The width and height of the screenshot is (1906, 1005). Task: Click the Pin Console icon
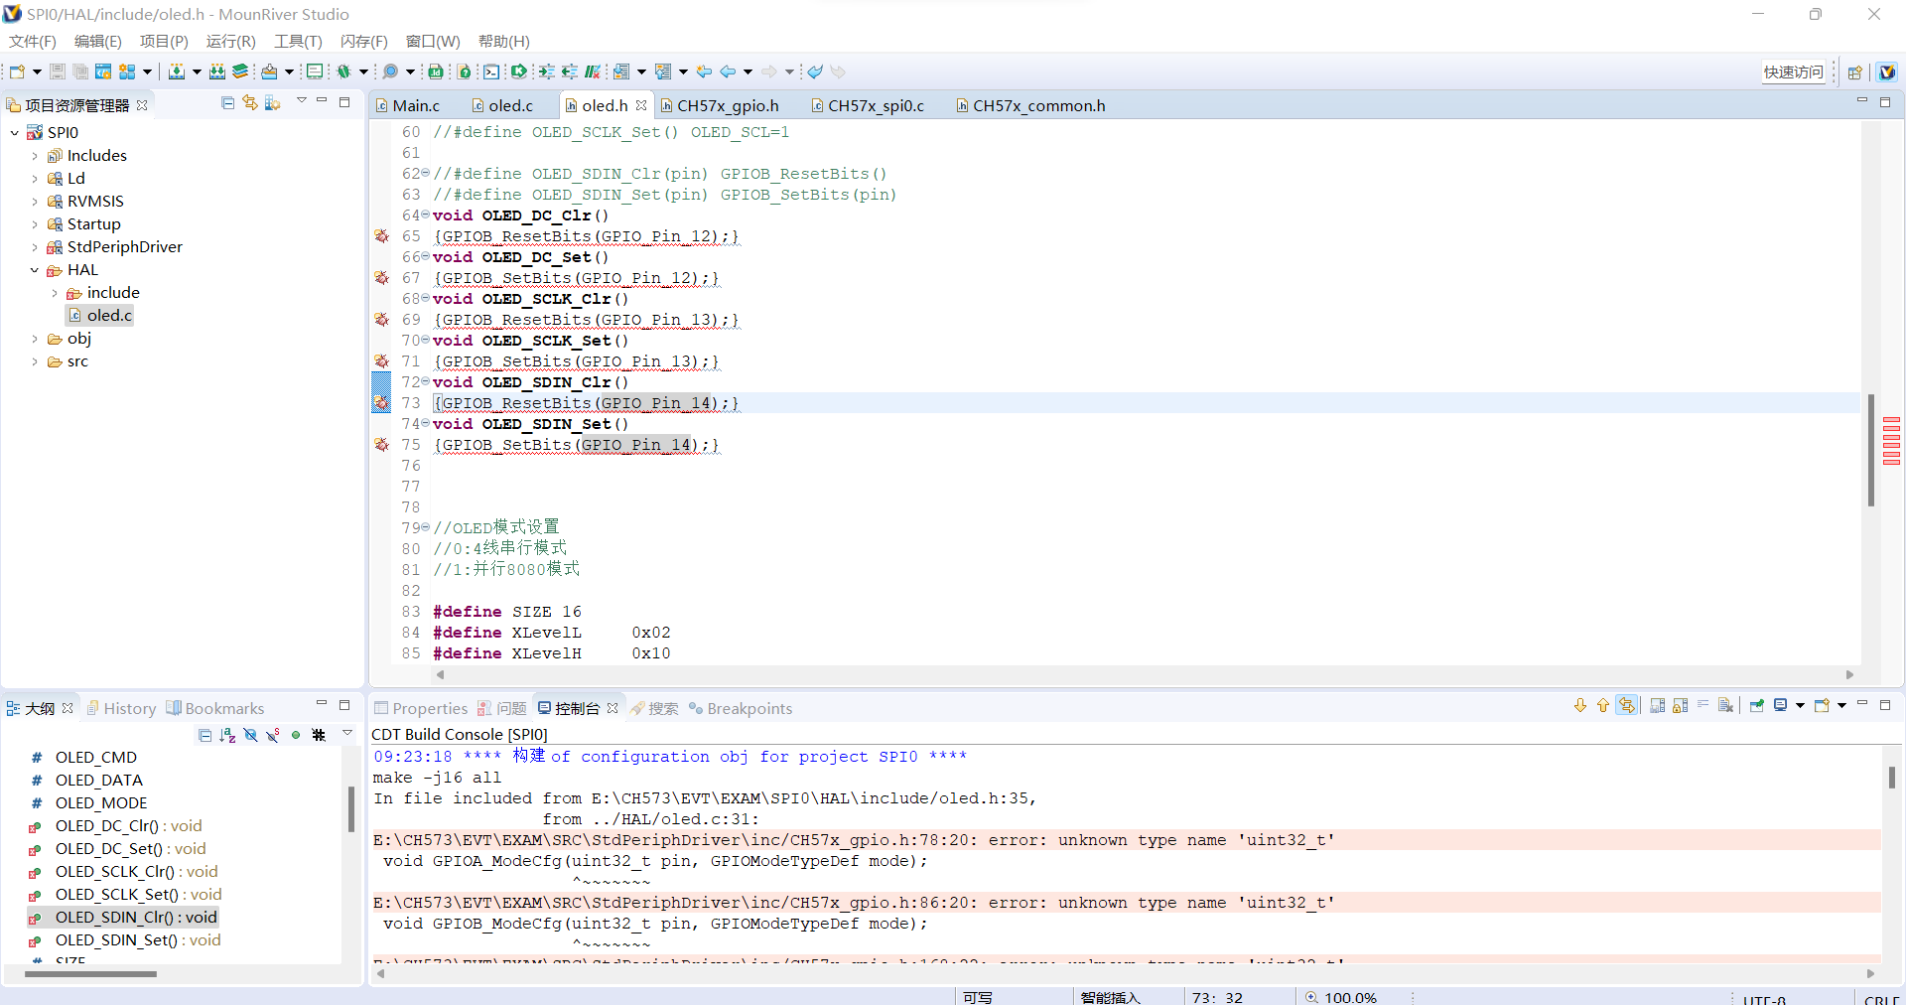click(x=1757, y=705)
